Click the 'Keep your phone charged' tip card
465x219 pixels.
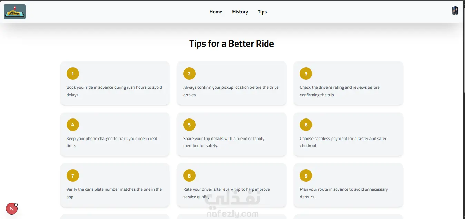click(x=115, y=134)
